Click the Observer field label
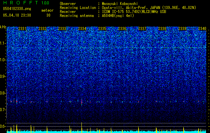Screen dimensions: 210x133 (68, 4)
